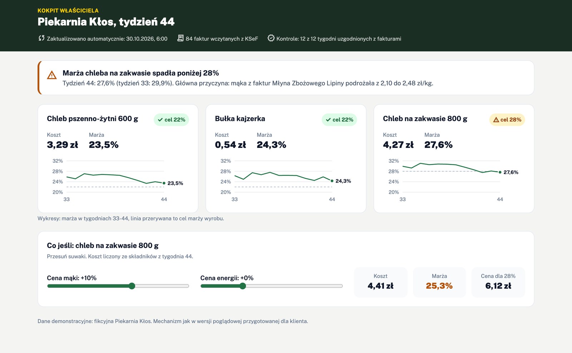Move the Cena mąki slider handle
The width and height of the screenshot is (572, 353).
(x=132, y=286)
